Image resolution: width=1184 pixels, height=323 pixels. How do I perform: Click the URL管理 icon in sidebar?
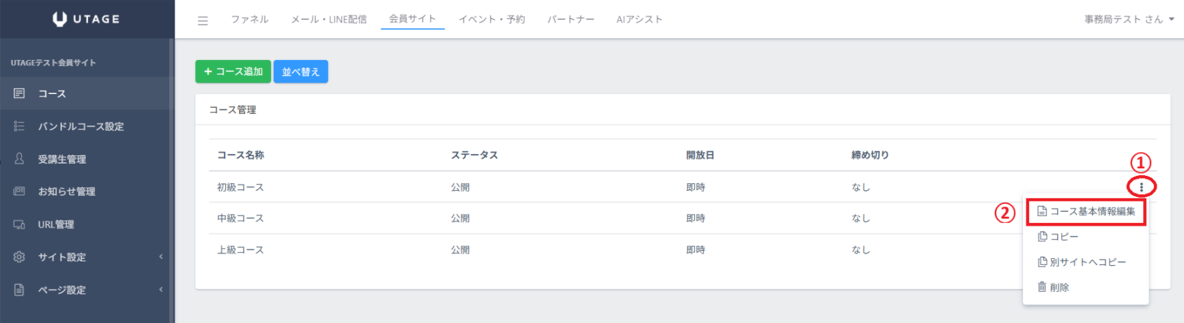(19, 224)
